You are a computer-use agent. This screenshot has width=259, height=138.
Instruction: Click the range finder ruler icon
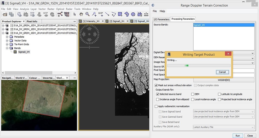pyautogui.click(x=146, y=14)
